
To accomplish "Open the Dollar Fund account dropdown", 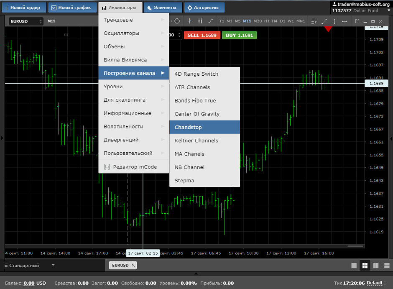I will tap(389, 10).
